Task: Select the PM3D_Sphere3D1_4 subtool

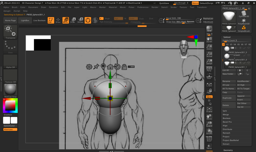Action: point(238,60)
